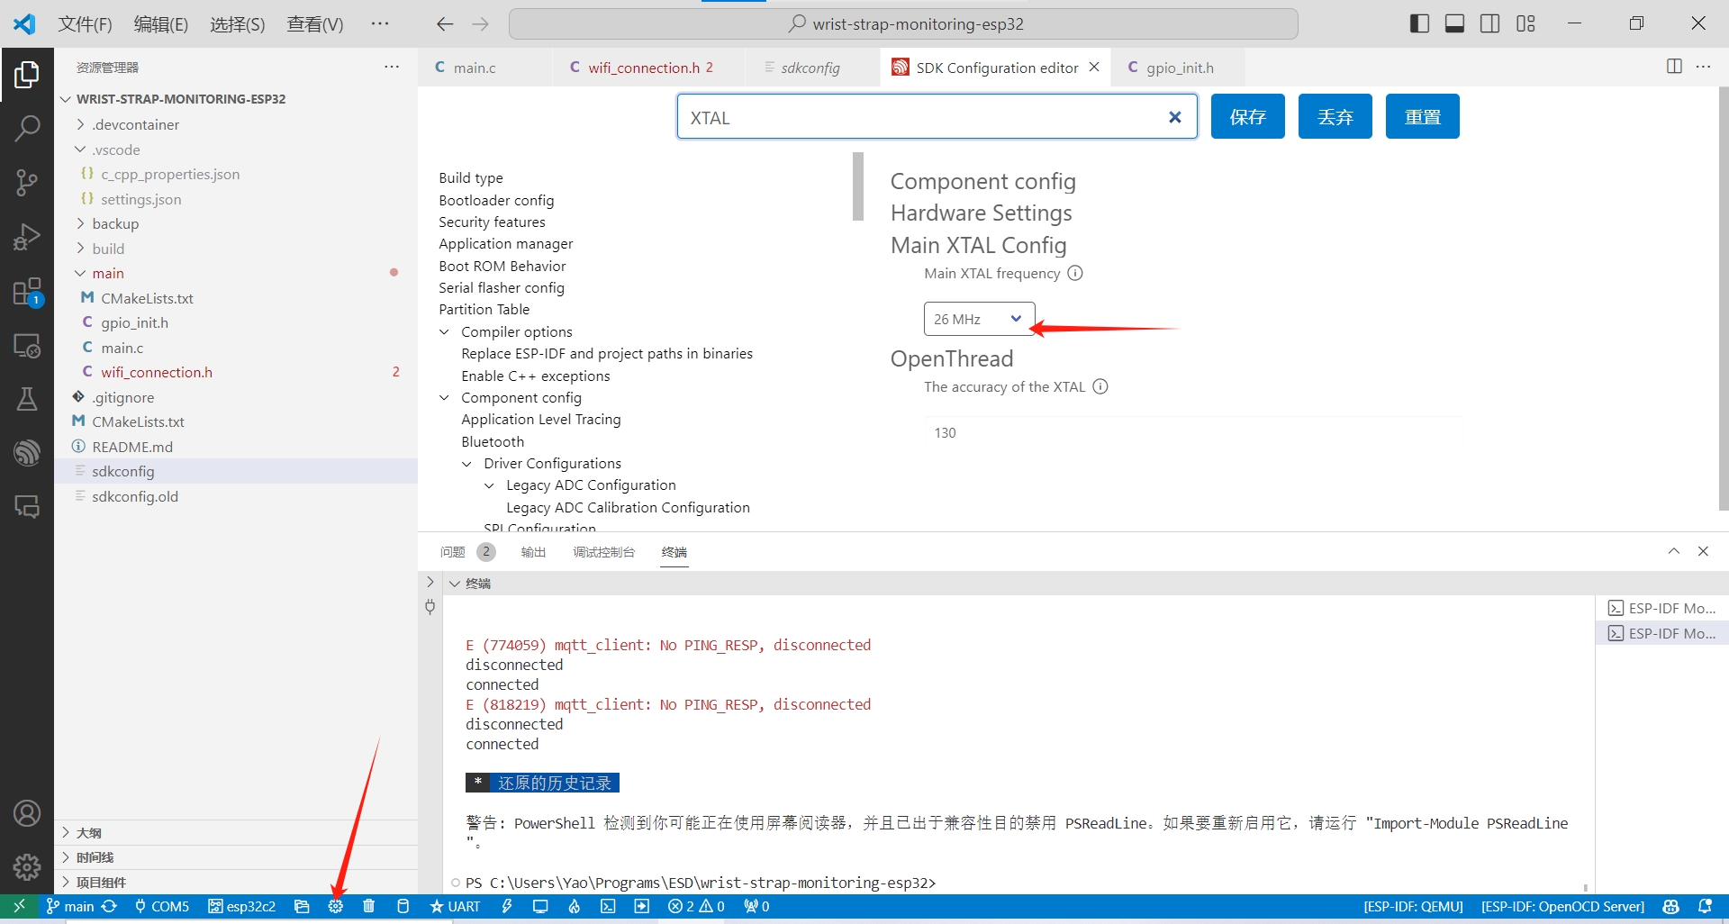The image size is (1729, 924).
Task: Collapse the Compiler options tree node
Action: coord(444,331)
